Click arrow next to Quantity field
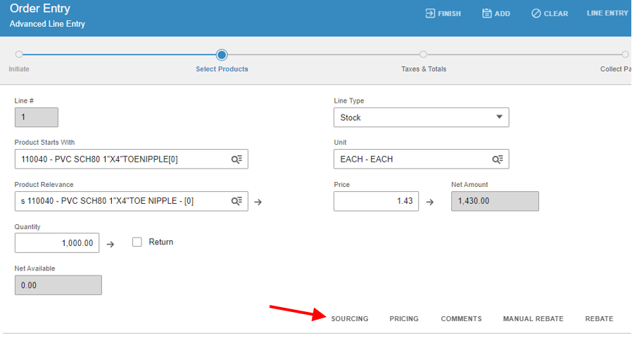 110,245
